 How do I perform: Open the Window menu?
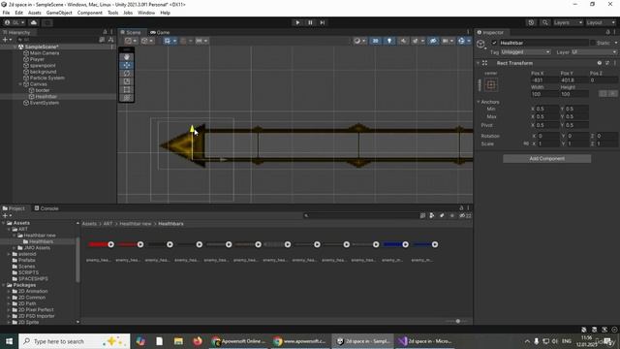pos(146,13)
